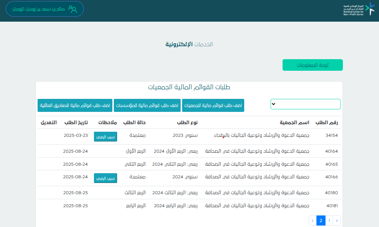Select request number 40180 in the table

(331, 193)
